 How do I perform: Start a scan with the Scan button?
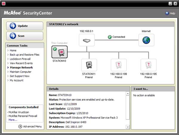point(24,36)
